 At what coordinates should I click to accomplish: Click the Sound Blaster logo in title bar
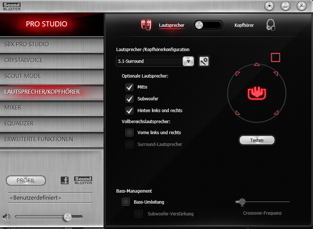coord(12,6)
